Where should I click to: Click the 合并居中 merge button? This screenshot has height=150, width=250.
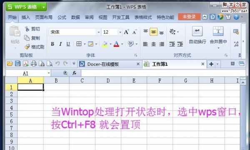tap(218, 35)
